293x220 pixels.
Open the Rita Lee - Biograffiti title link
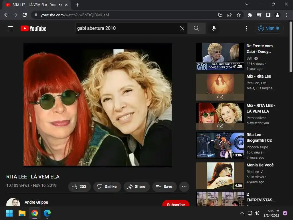tap(259, 137)
